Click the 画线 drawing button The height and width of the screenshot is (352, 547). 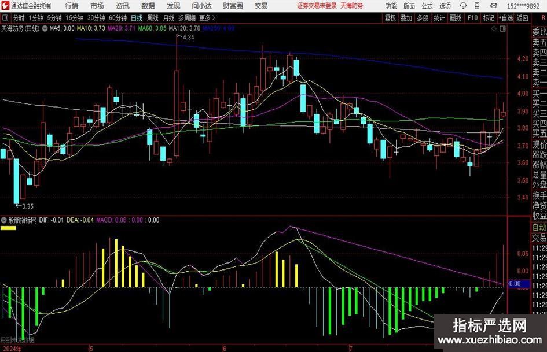point(456,18)
